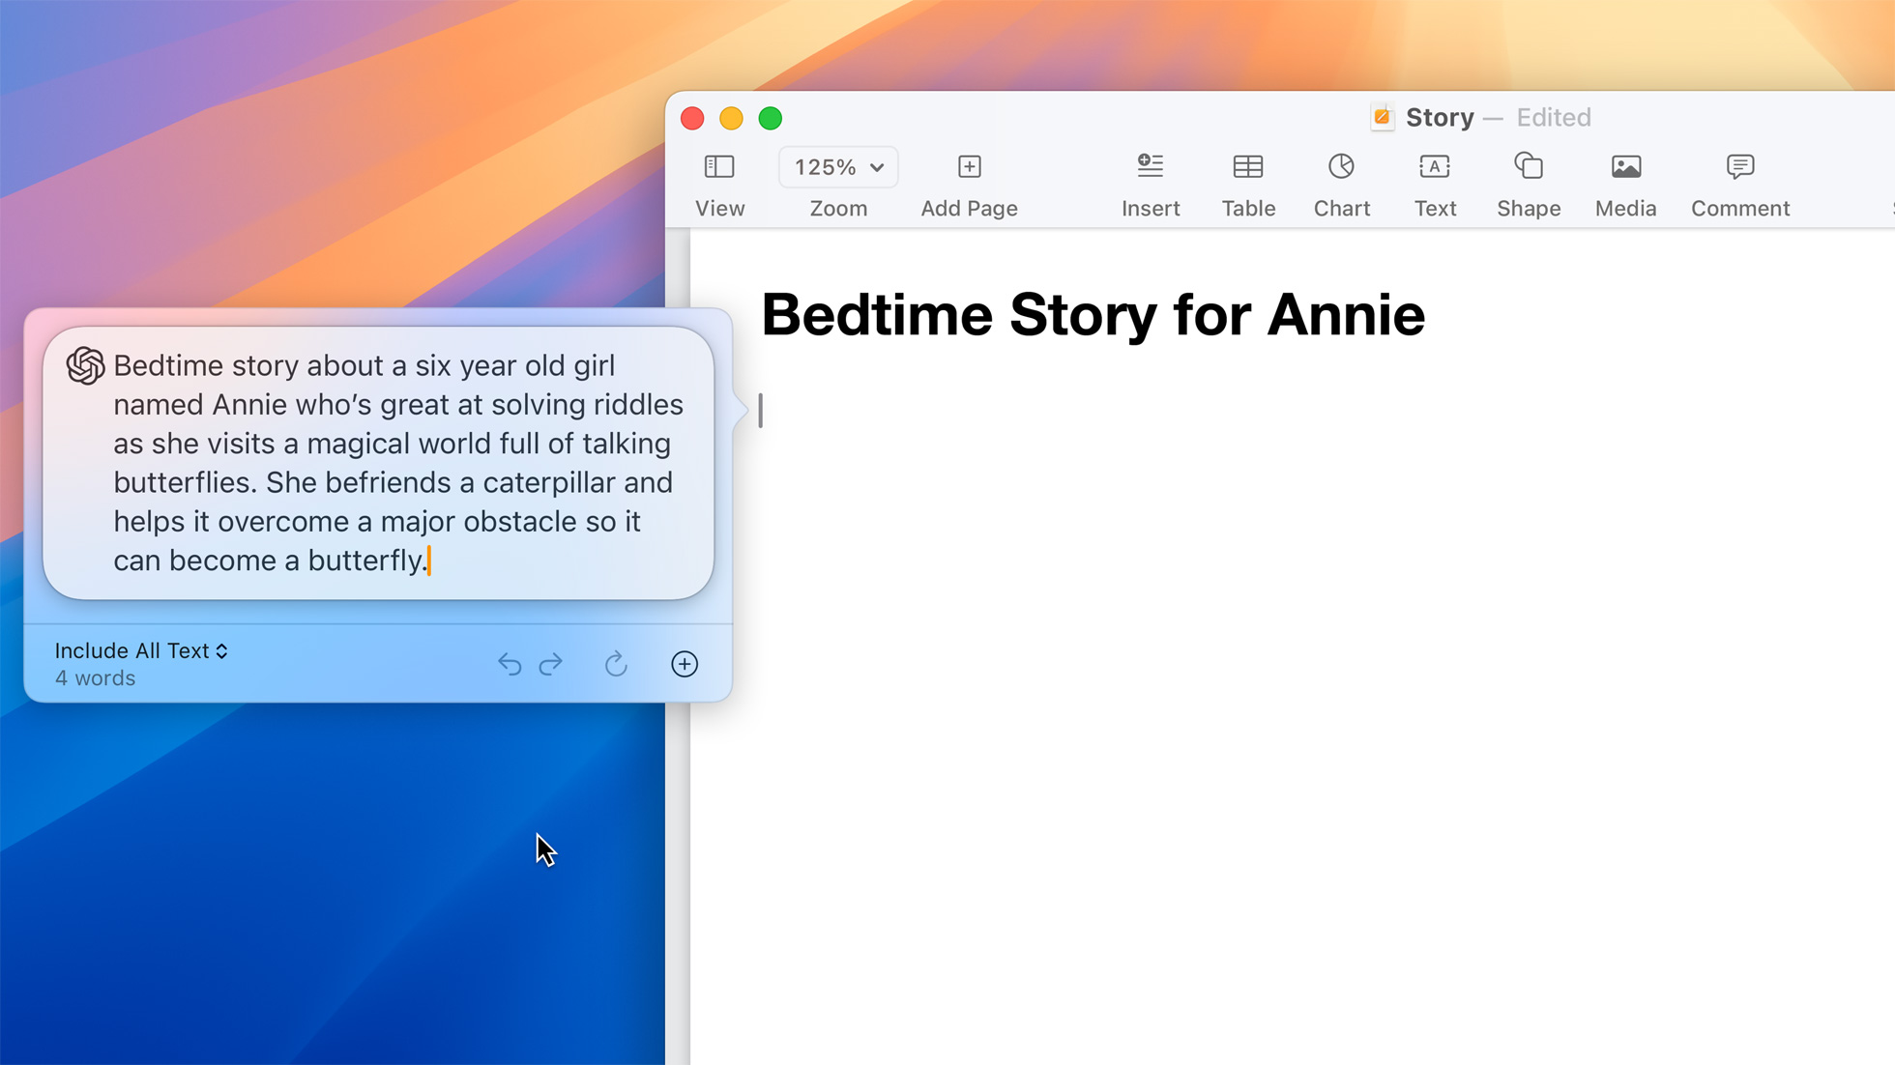
Task: Change the Include All Text scope
Action: pyautogui.click(x=141, y=650)
